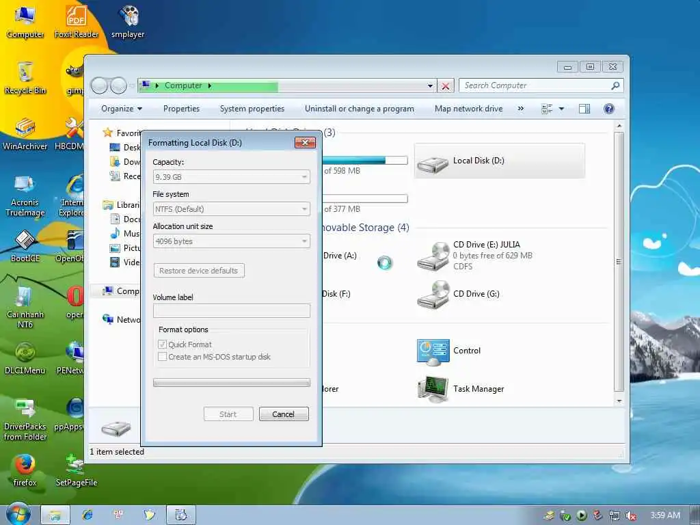Toggle the Quick Format checkbox

coord(163,345)
